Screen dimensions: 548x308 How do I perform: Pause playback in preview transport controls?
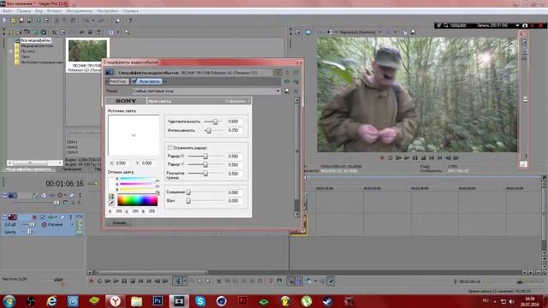[x=414, y=157]
